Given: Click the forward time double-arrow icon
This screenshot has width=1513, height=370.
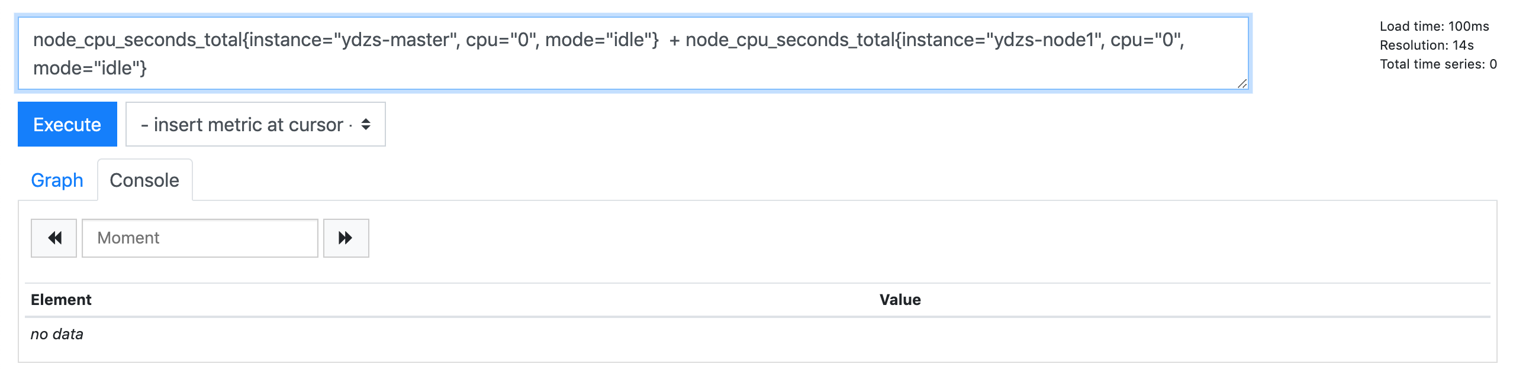Looking at the screenshot, I should click(346, 238).
